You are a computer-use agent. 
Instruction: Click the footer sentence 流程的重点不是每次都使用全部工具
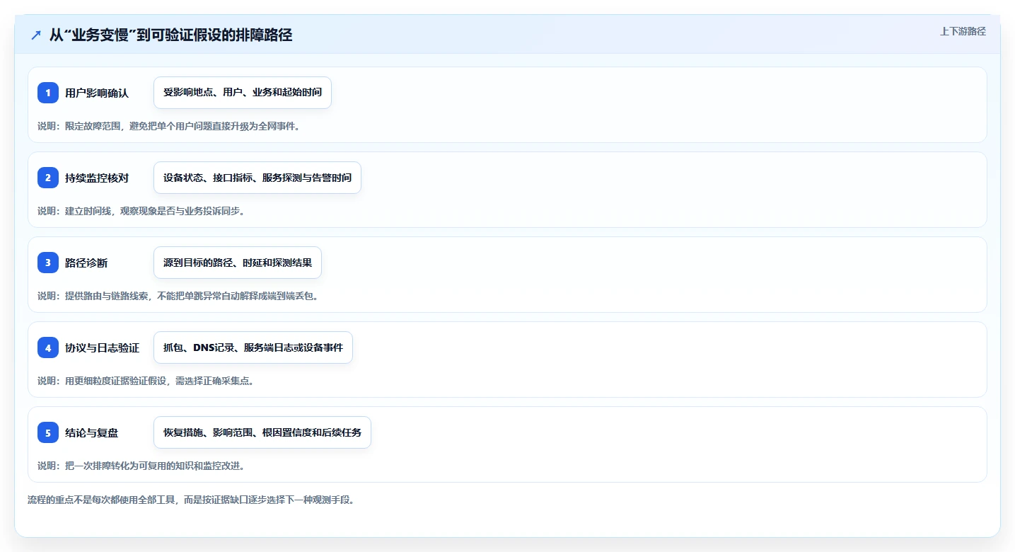(190, 500)
